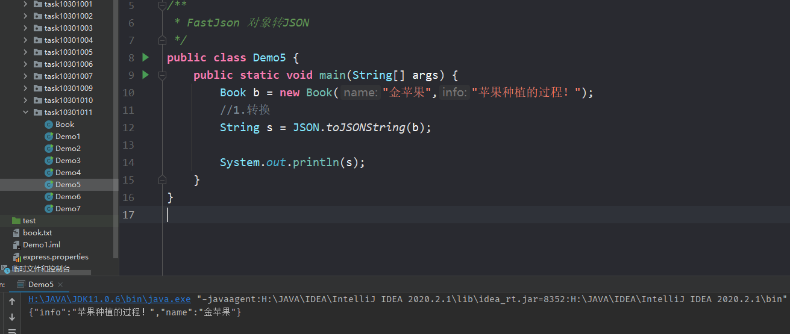790x334 pixels.
Task: Close the Demo5 run tab
Action: [60, 285]
